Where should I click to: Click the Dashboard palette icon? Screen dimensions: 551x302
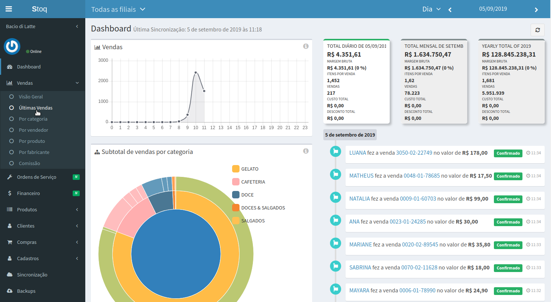pos(10,67)
